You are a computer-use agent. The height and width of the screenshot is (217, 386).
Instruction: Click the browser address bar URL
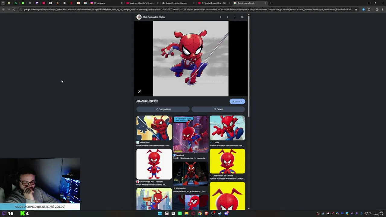click(x=188, y=9)
